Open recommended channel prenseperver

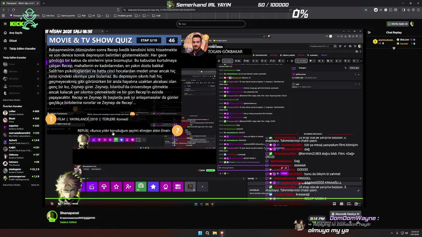coord(21,178)
